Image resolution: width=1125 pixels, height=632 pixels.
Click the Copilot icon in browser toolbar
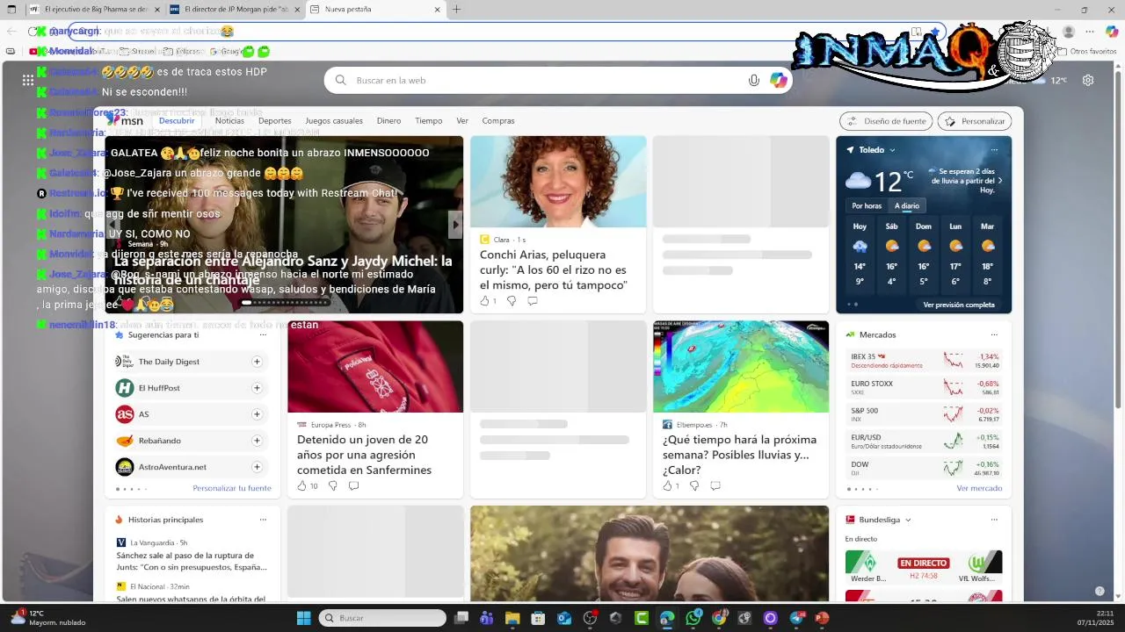[x=1112, y=32]
